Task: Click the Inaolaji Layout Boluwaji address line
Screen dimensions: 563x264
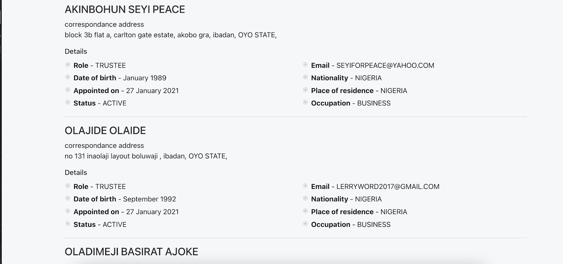Action: click(146, 156)
